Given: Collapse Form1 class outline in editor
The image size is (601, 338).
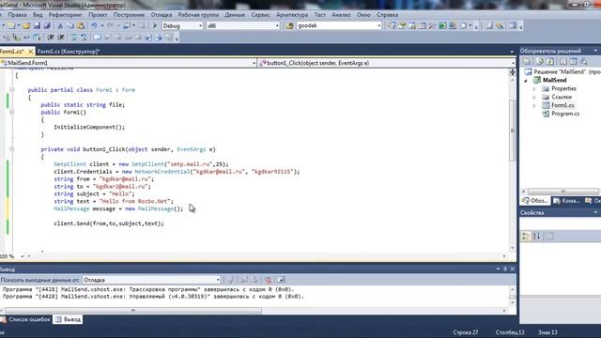Looking at the screenshot, I should [12, 90].
